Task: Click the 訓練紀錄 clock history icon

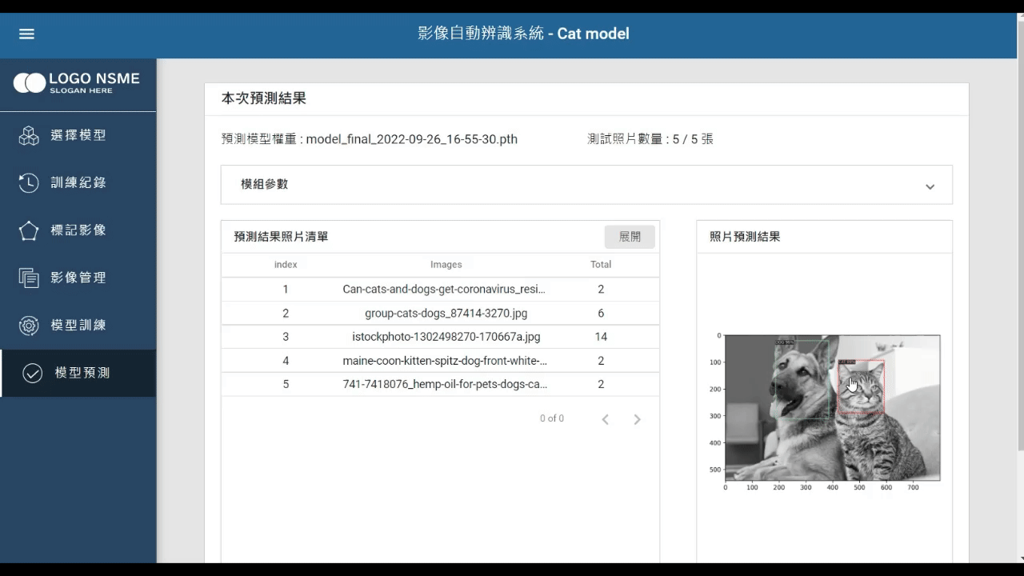Action: (x=29, y=182)
